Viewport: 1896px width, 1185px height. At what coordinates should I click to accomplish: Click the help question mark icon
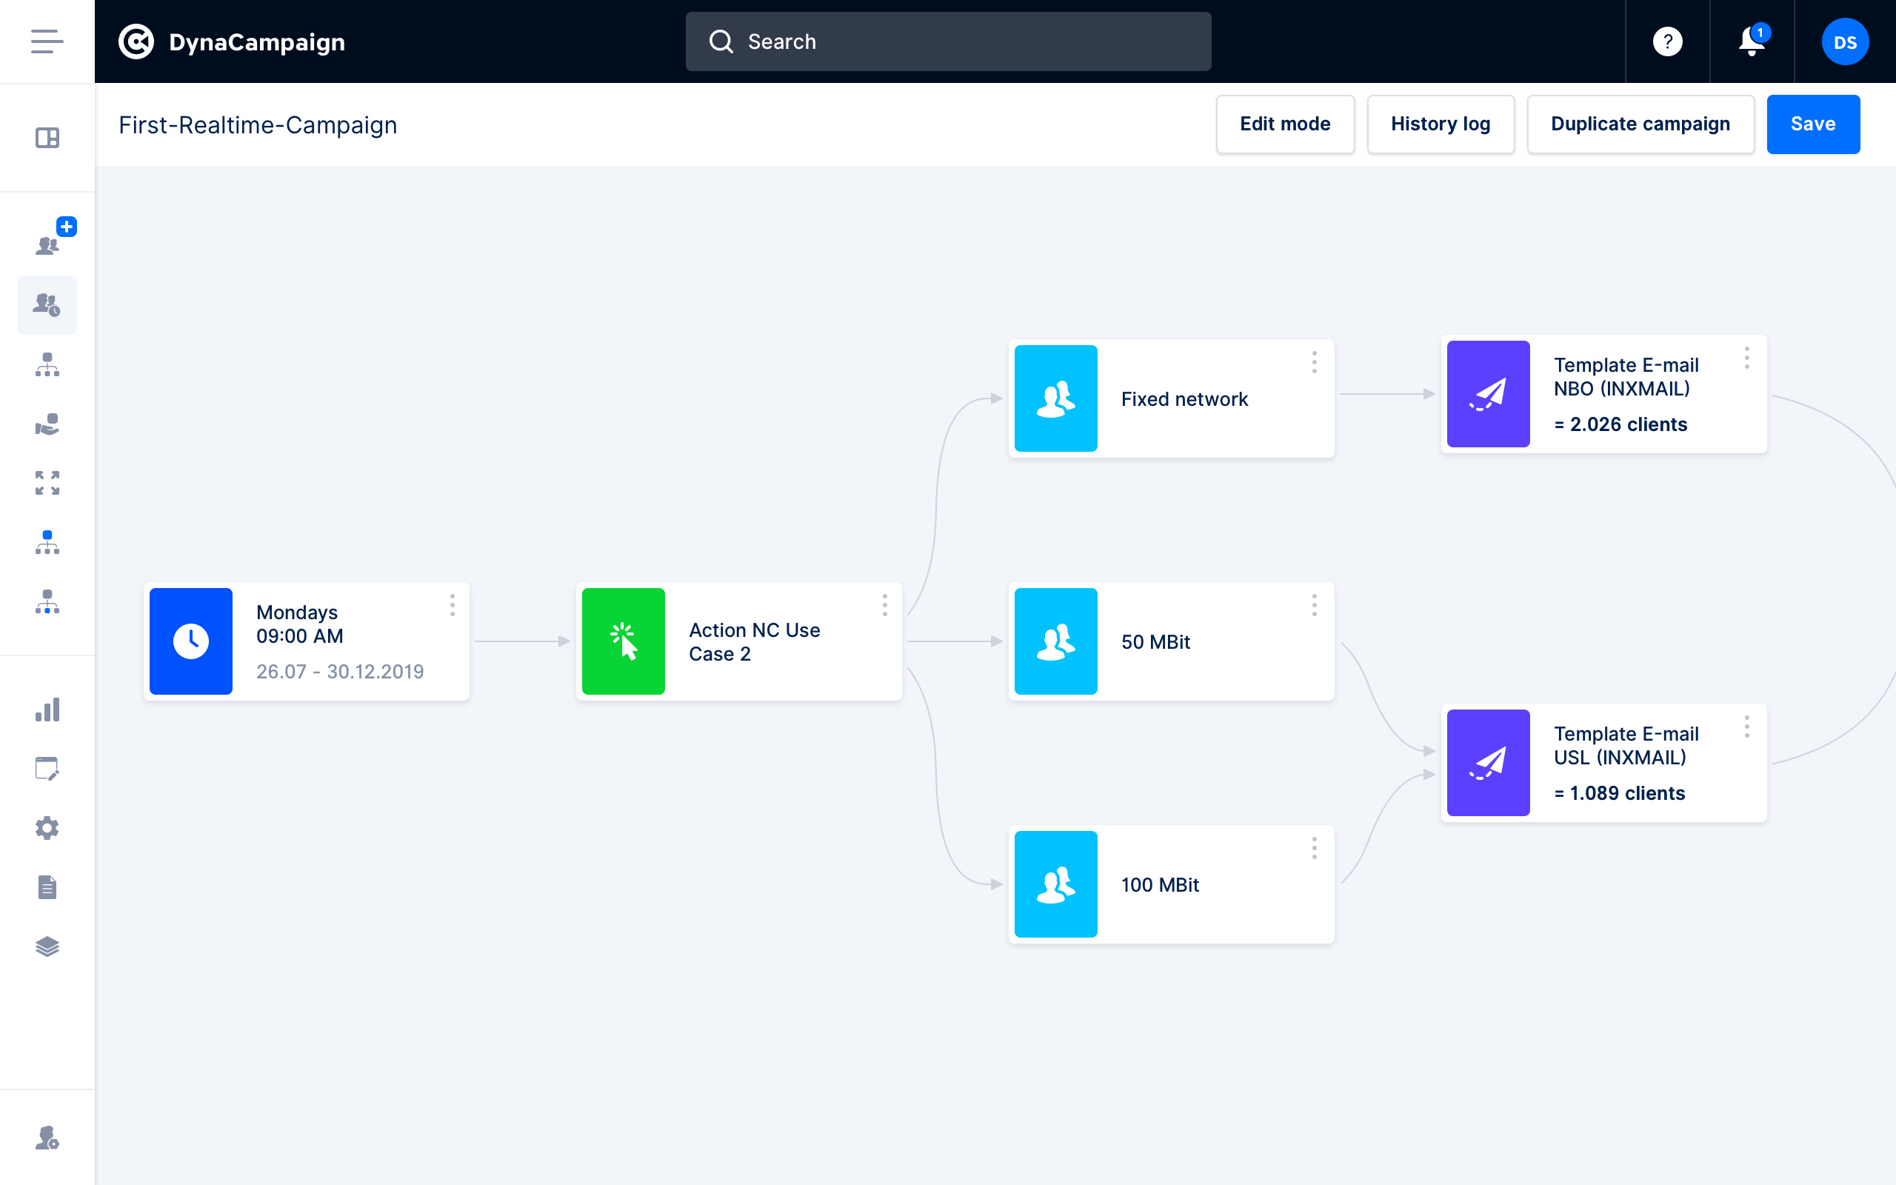click(1667, 41)
